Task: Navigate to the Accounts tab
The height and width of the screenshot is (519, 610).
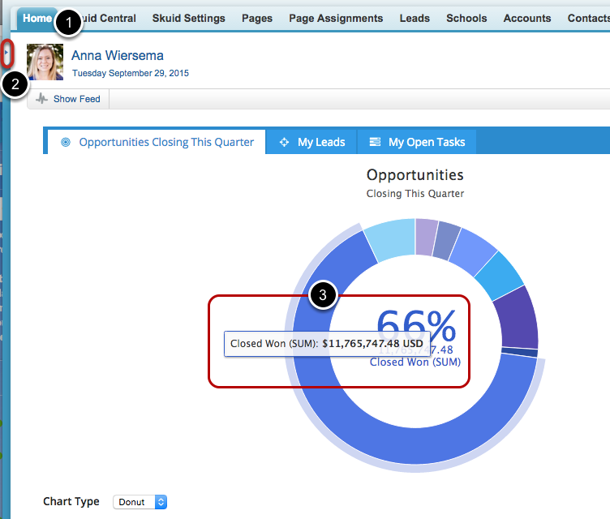Action: [526, 18]
